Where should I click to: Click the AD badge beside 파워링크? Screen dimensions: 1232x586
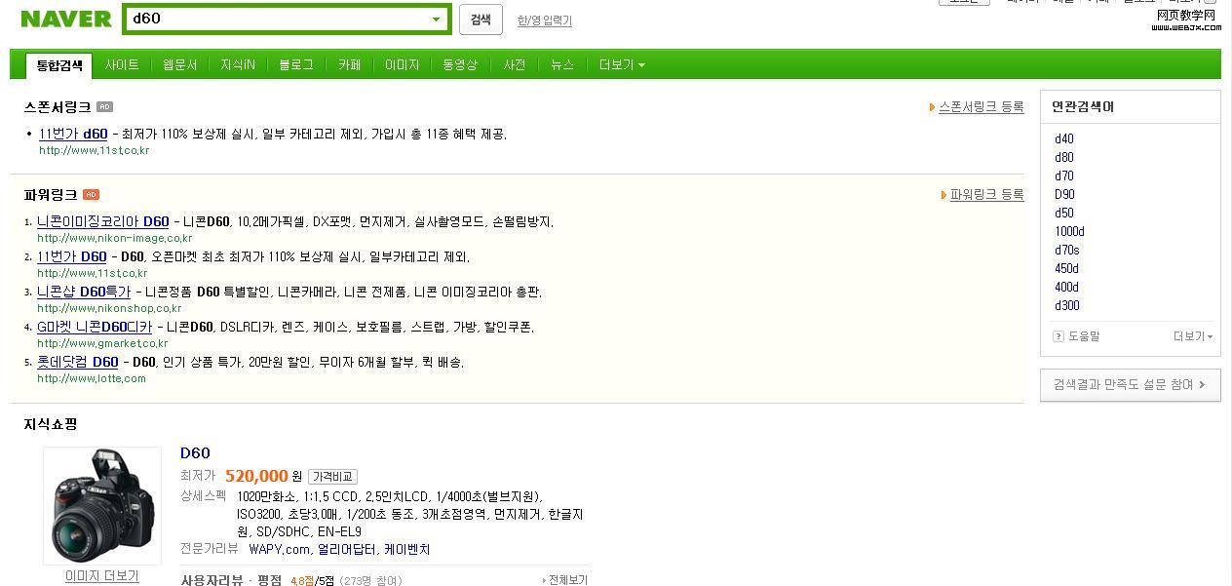click(x=91, y=195)
